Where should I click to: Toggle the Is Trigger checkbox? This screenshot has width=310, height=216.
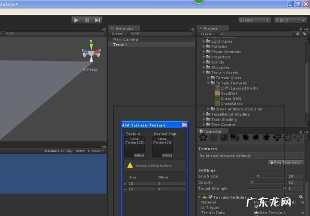[x=256, y=207]
